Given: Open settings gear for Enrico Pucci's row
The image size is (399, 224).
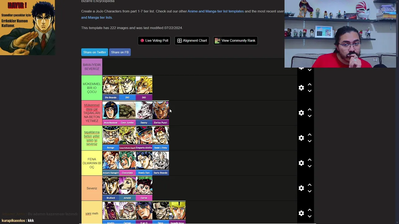Looking at the screenshot, I should 301,113.
